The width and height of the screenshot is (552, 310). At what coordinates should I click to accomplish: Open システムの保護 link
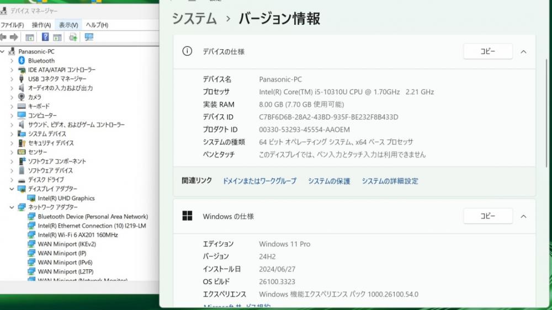click(329, 181)
